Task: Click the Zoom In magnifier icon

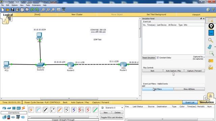Action: [x=43, y=10]
